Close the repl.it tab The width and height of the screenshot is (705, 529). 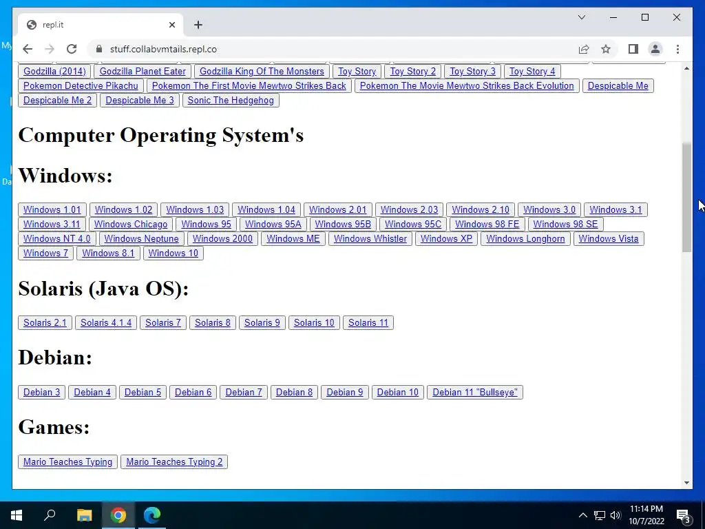pos(171,25)
